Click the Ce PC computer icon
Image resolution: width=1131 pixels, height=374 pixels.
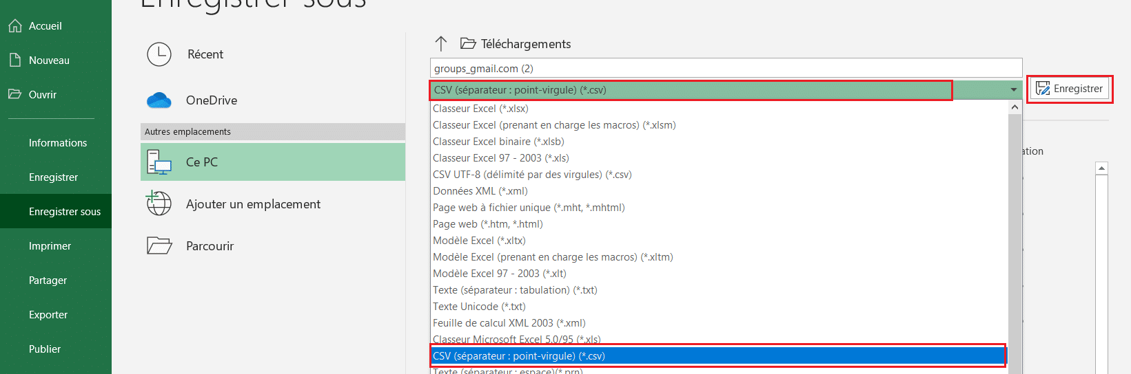[x=159, y=162]
